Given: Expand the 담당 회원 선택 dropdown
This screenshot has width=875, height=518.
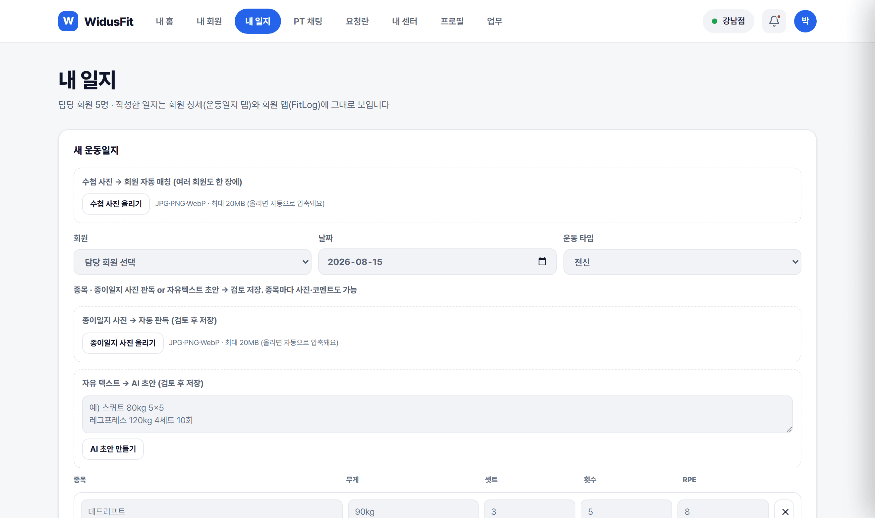Looking at the screenshot, I should click(x=193, y=262).
